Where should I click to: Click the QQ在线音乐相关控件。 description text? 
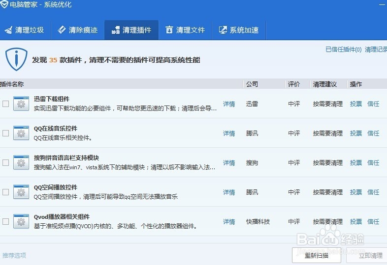[x=63, y=138]
